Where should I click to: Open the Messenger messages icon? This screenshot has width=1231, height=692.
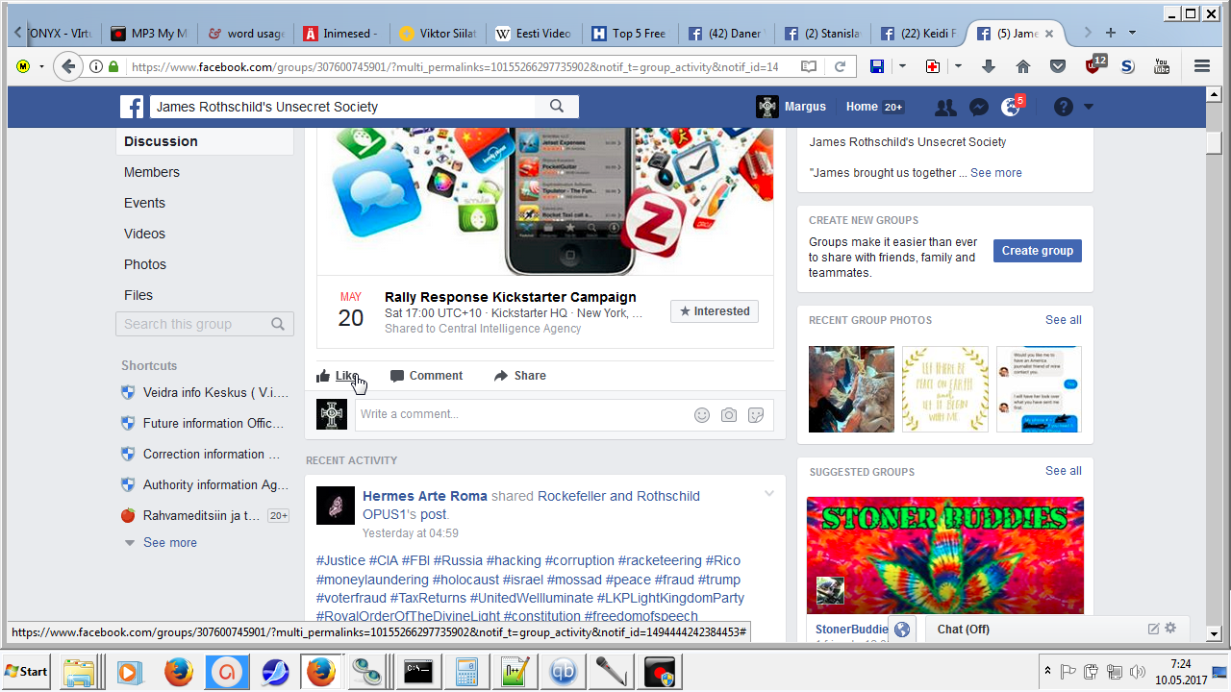[x=978, y=108]
